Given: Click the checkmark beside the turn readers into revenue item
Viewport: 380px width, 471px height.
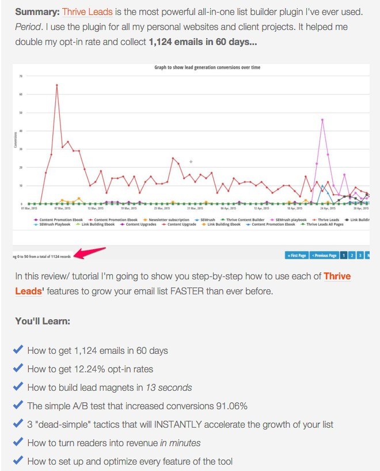Looking at the screenshot, I should pos(18,442).
